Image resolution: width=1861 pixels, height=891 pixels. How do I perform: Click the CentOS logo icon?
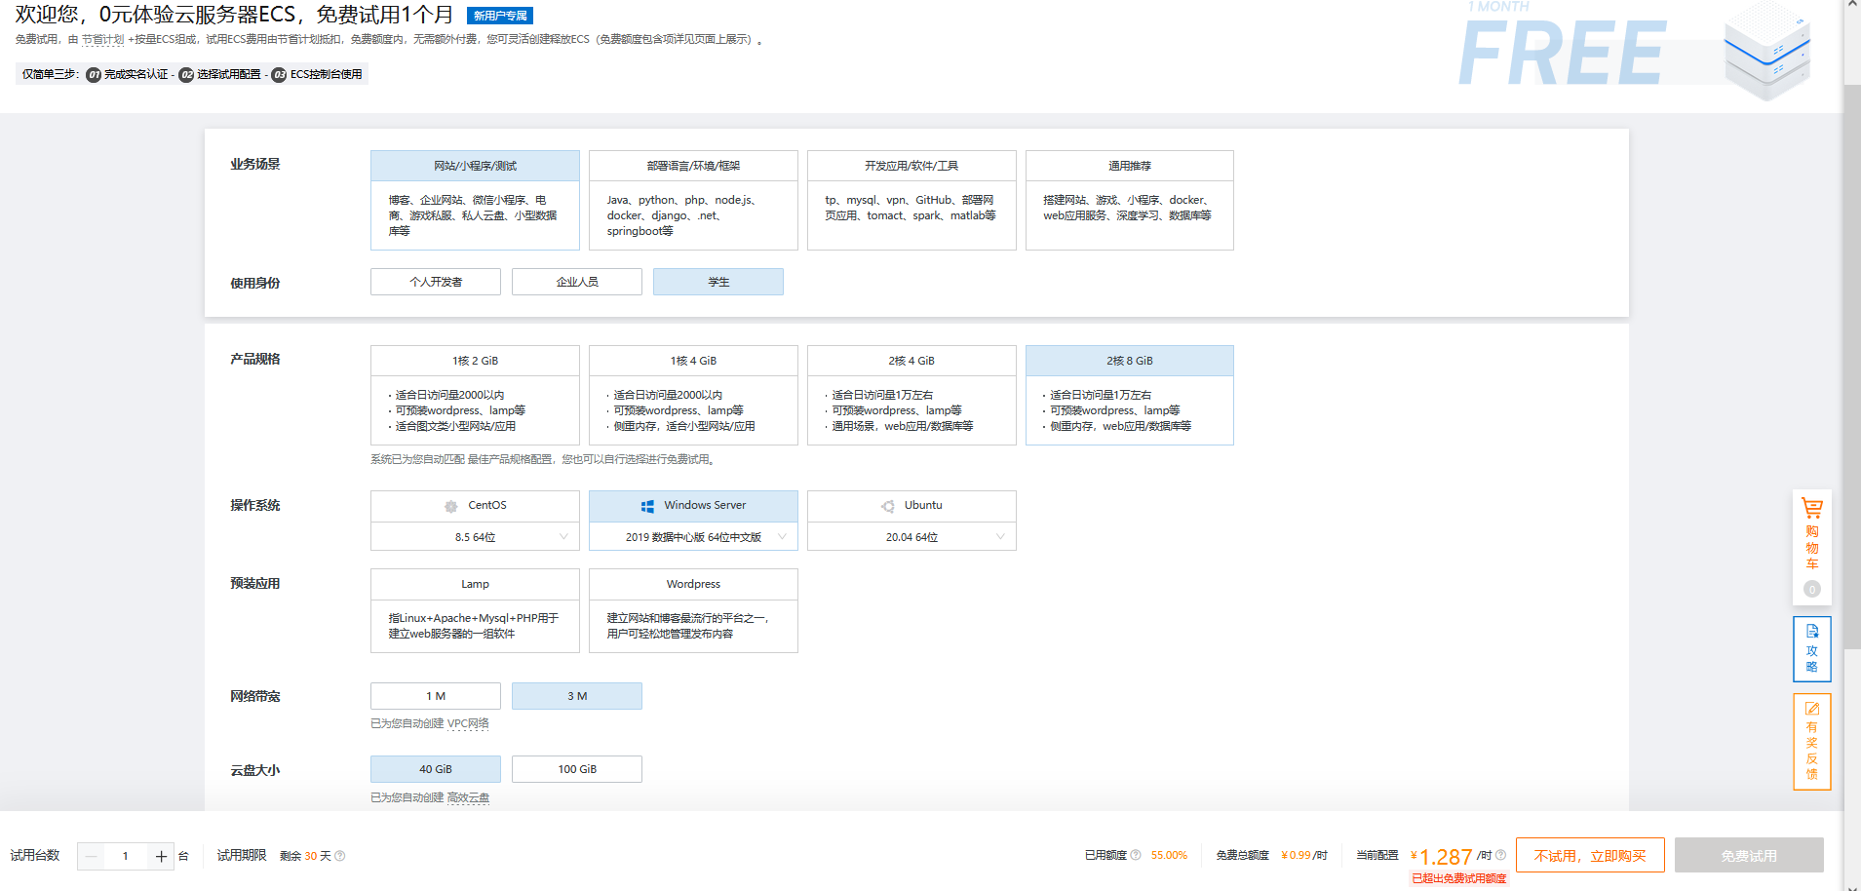[450, 506]
